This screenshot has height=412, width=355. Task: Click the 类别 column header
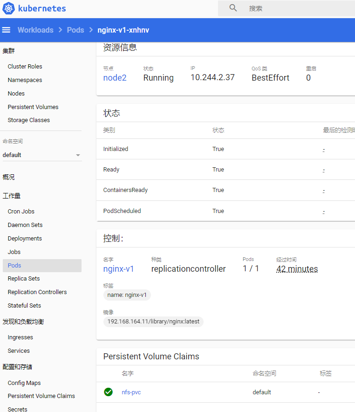[109, 130]
